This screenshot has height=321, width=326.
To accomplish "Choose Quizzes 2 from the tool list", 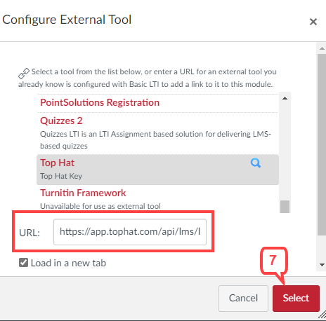I will (x=61, y=121).
